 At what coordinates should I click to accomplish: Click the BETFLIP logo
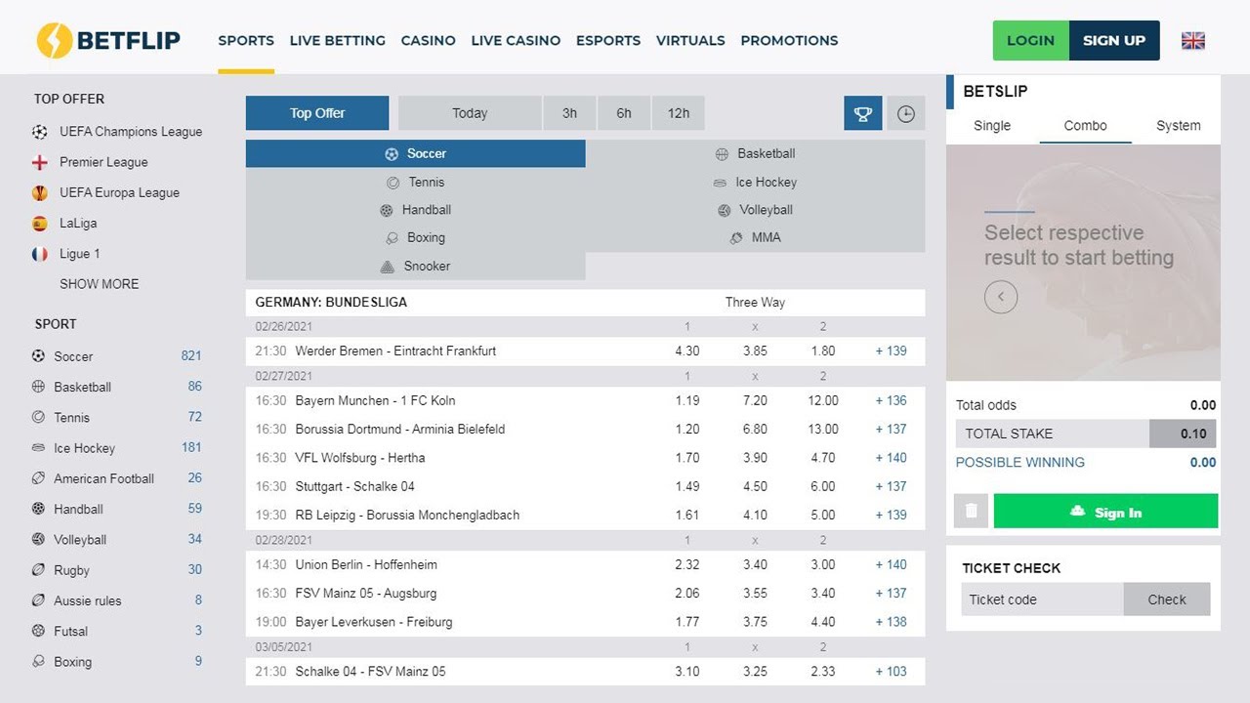108,40
